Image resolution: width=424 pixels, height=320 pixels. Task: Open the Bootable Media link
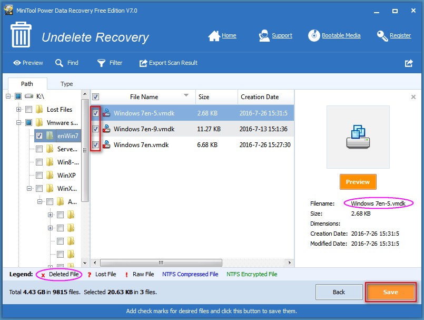(341, 35)
